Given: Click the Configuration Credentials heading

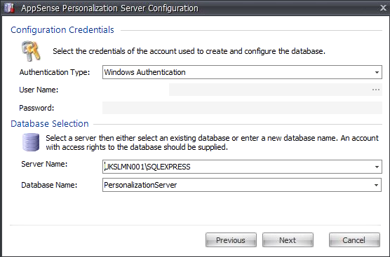Looking at the screenshot, I should 62,30.
